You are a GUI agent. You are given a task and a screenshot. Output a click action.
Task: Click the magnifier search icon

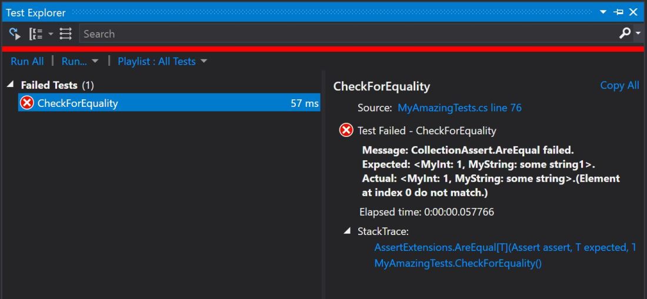point(625,34)
